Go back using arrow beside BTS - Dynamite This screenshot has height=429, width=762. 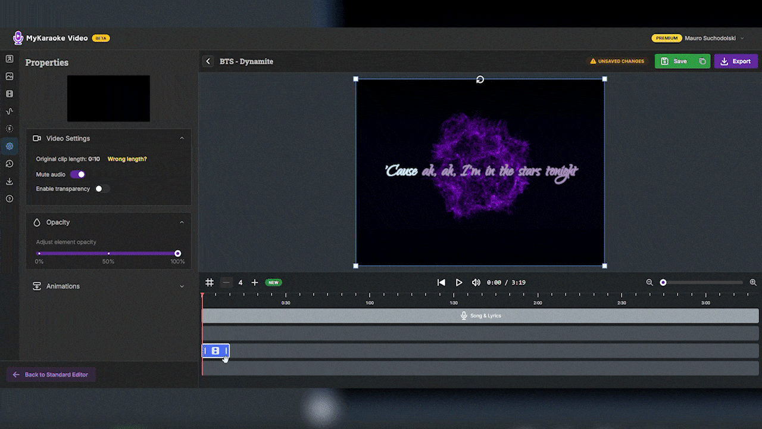tap(208, 61)
